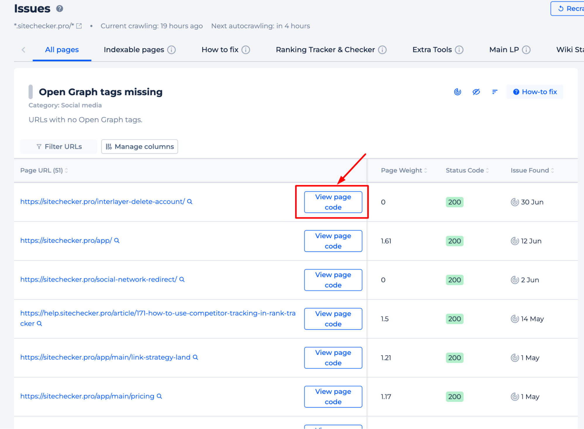Open the app/main/pricing URL link
Screen dimensions: 584x429
point(87,396)
